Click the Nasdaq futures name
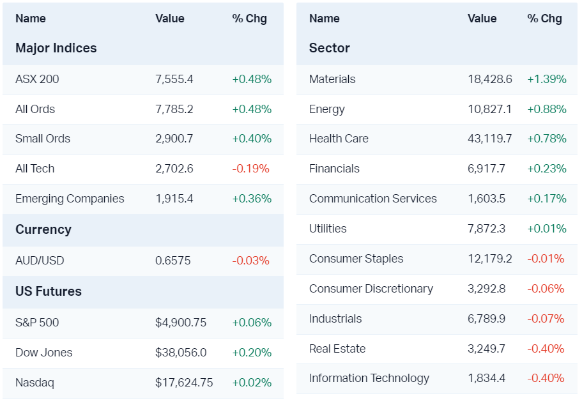This screenshot has height=405, width=582. coord(34,383)
